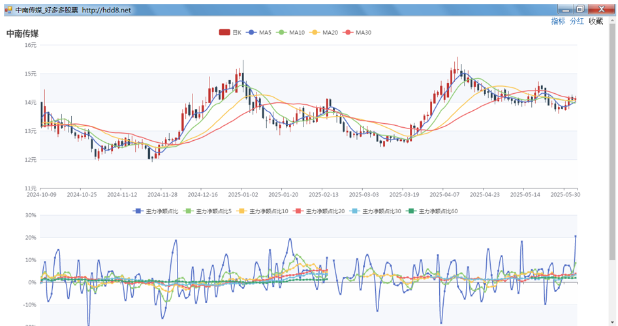Toggle MA5 line in legend
618x326 pixels.
click(258, 33)
